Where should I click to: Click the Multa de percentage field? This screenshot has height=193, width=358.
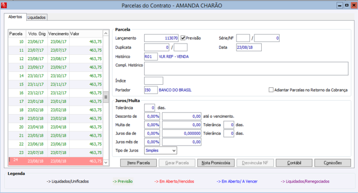click(x=152, y=124)
